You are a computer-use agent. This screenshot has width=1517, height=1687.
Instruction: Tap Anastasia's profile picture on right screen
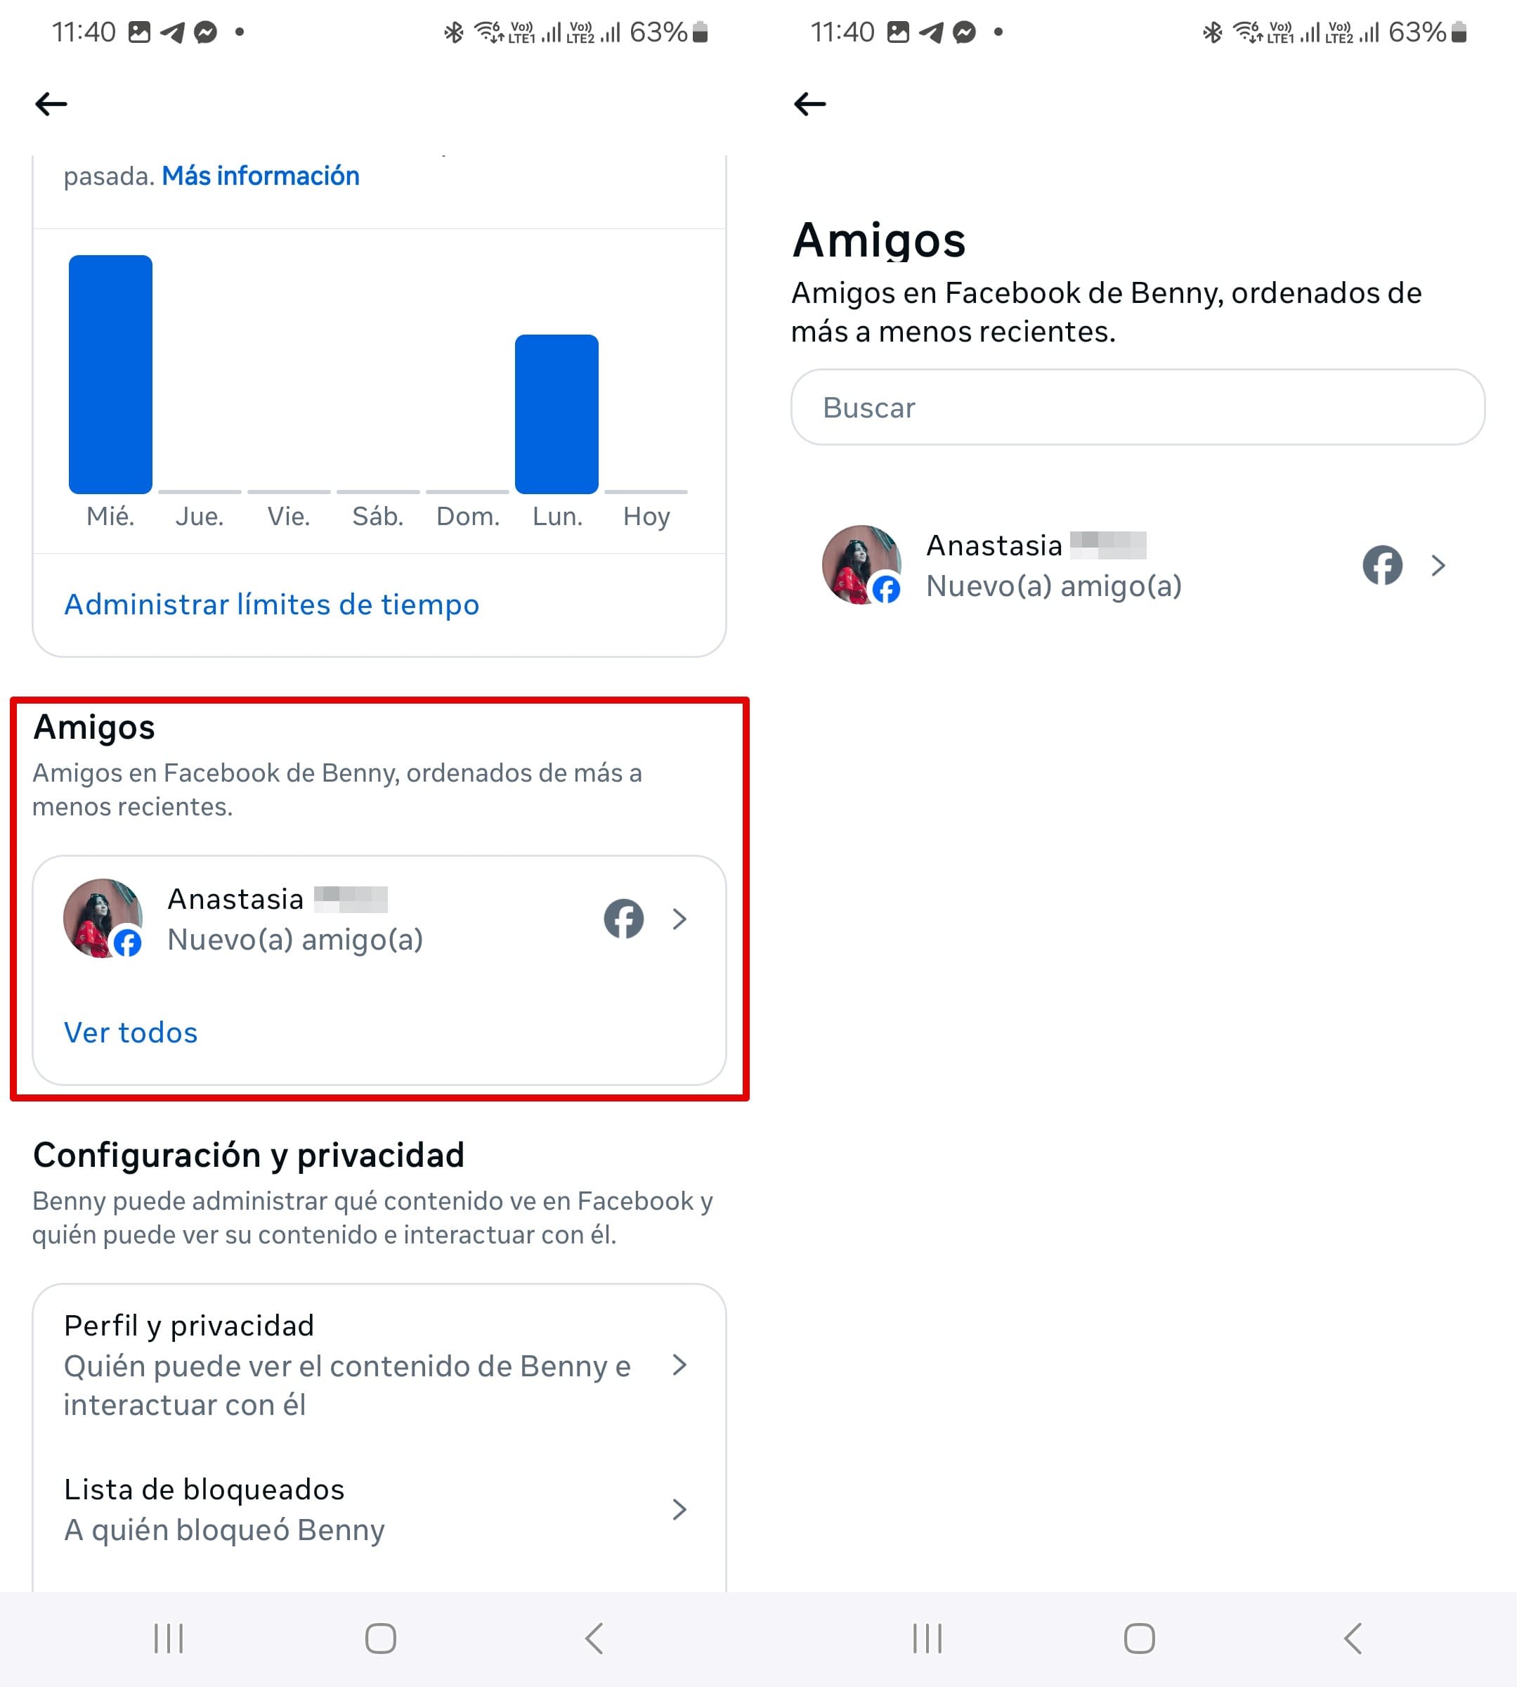coord(861,564)
